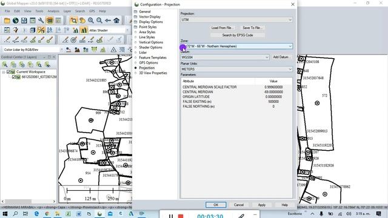Open the Datum dropdown showing WGS84
The height and width of the screenshot is (218, 388).
coord(225,58)
